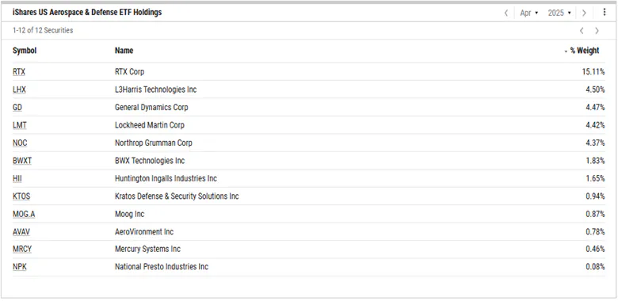The height and width of the screenshot is (301, 618).
Task: Open the RTX symbol link
Action: (x=19, y=72)
